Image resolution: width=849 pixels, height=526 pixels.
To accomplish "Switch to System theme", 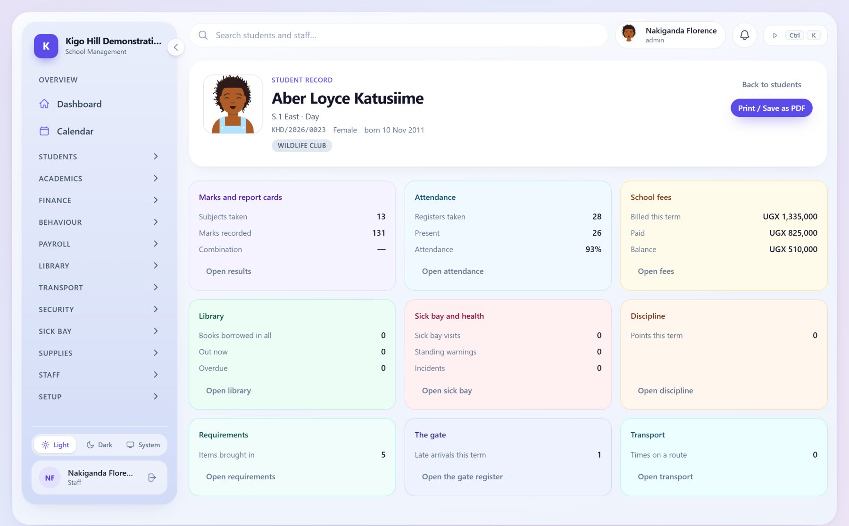I will pyautogui.click(x=143, y=444).
